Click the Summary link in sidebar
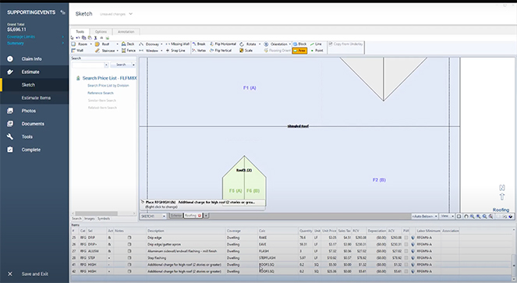This screenshot has width=517, height=283. 16,43
